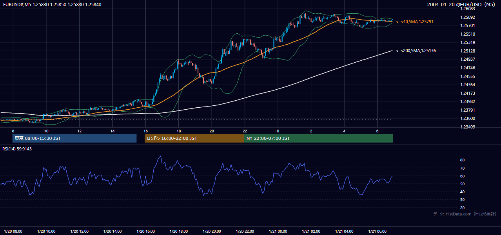
Task: Click price axis value 1.25510
Action: click(467, 34)
